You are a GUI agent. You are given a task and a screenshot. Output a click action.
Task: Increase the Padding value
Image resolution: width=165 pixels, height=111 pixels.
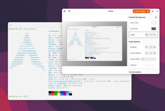point(155,47)
